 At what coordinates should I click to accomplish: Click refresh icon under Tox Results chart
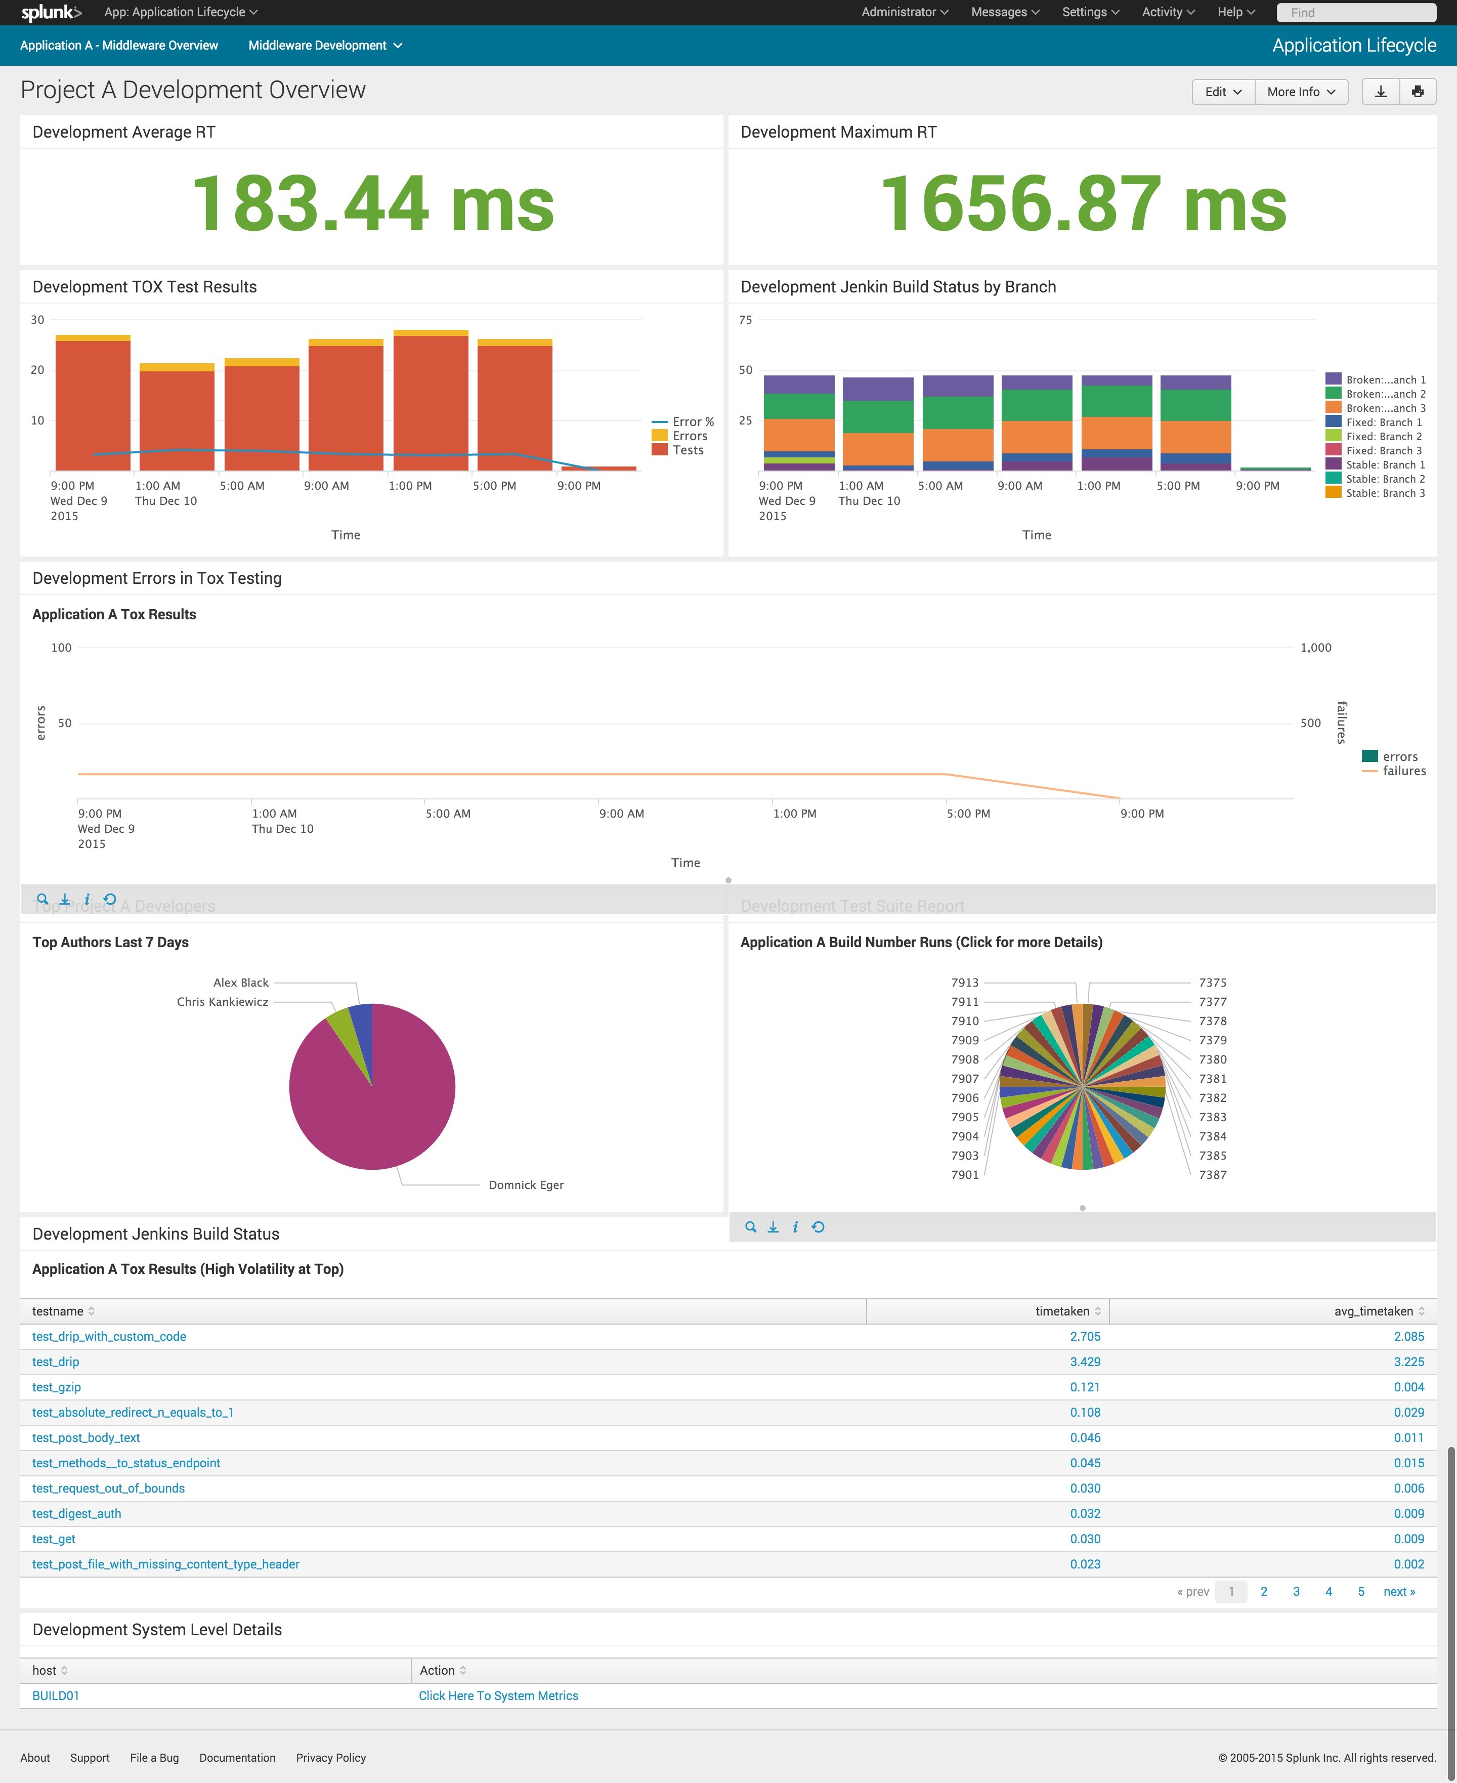(x=110, y=899)
